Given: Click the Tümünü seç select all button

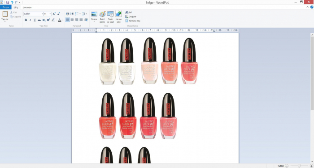Looking at the screenshot, I should tap(133, 21).
